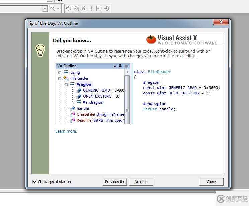Click the #region lines icon

(72, 84)
